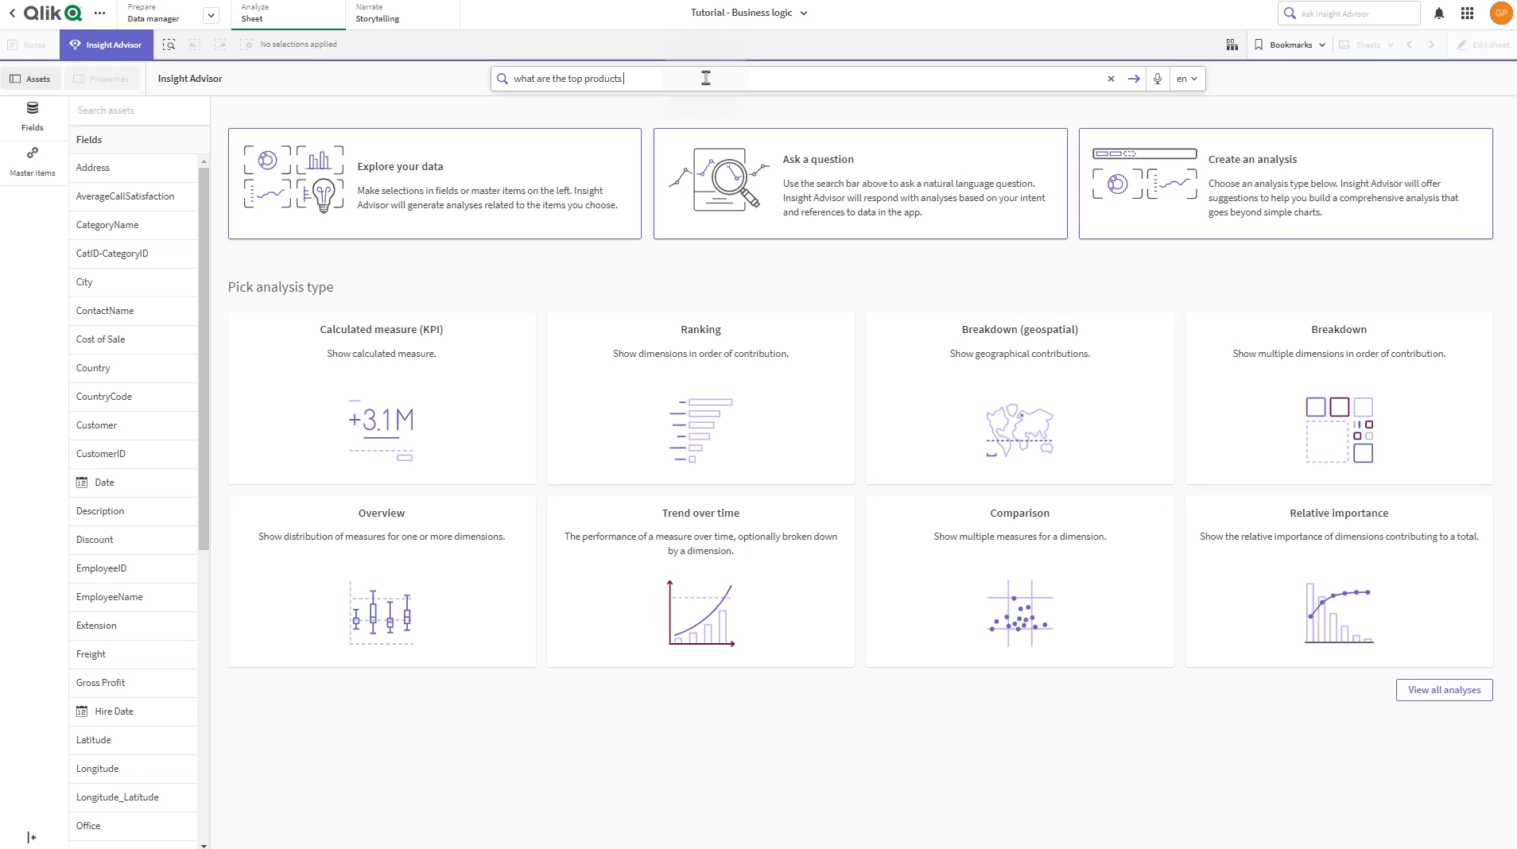Expand the Bookmarks dropdown

coord(1290,45)
